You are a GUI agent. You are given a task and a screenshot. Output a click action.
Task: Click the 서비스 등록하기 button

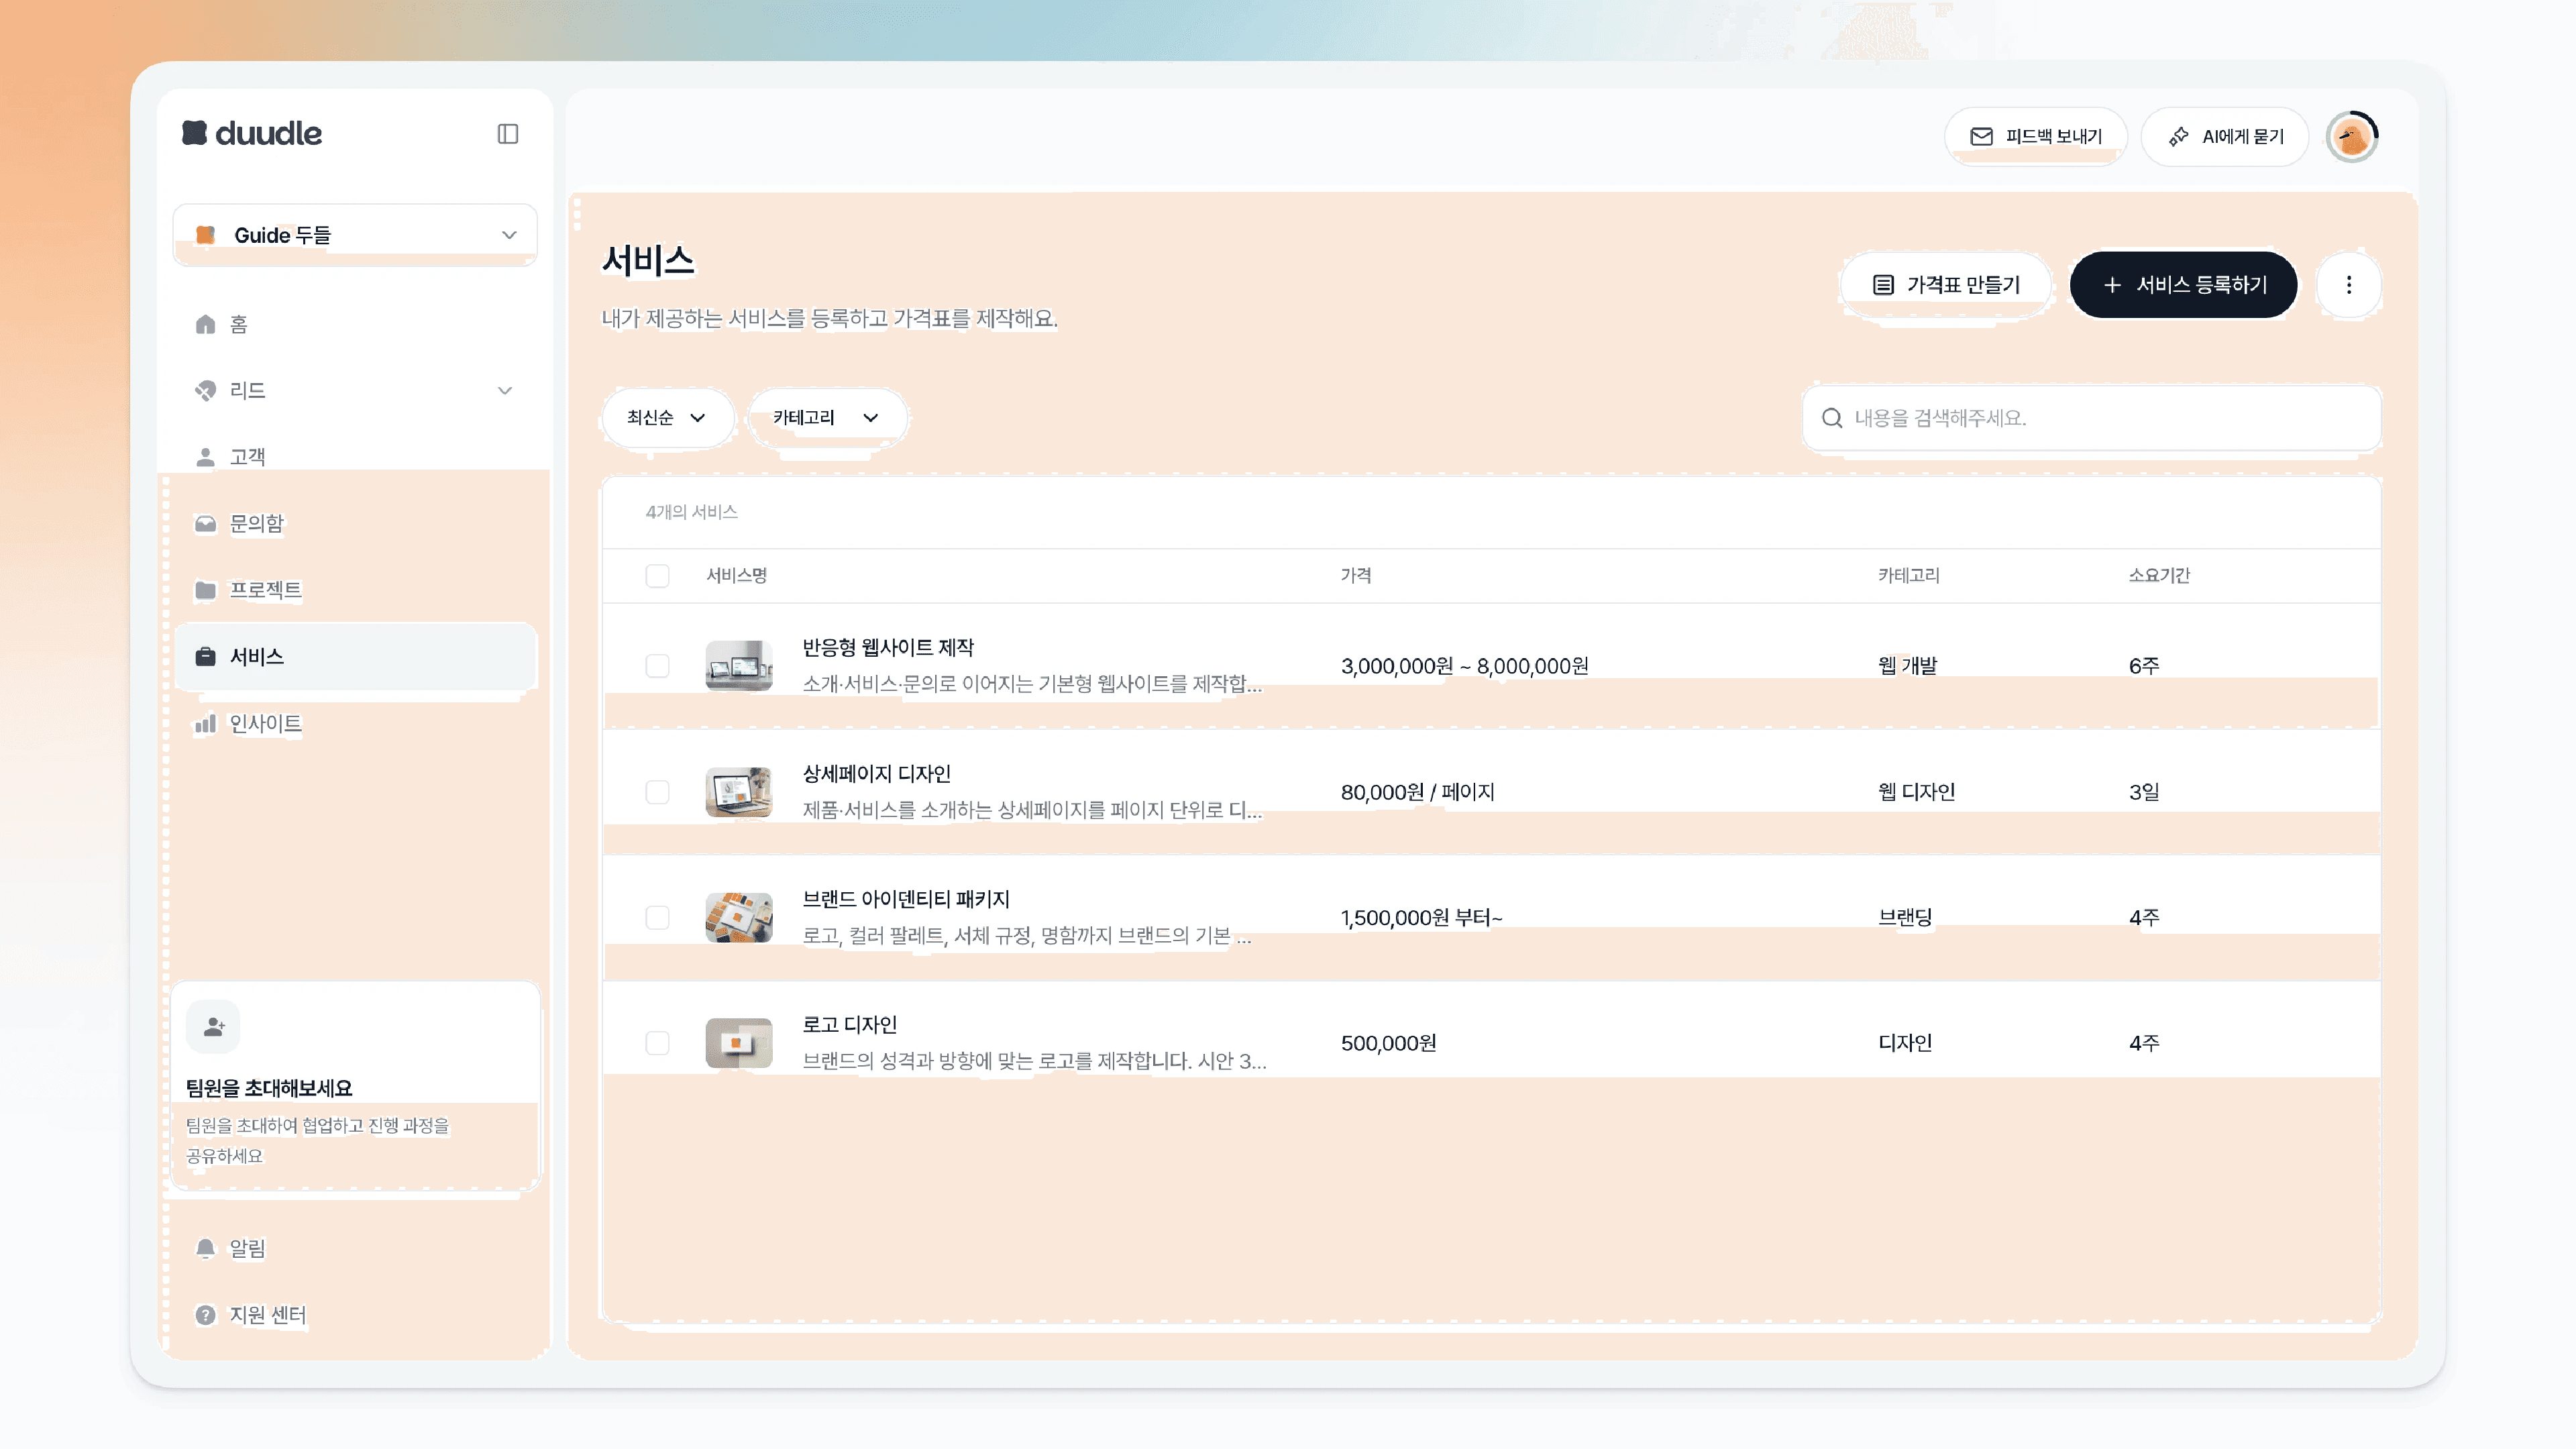2184,285
